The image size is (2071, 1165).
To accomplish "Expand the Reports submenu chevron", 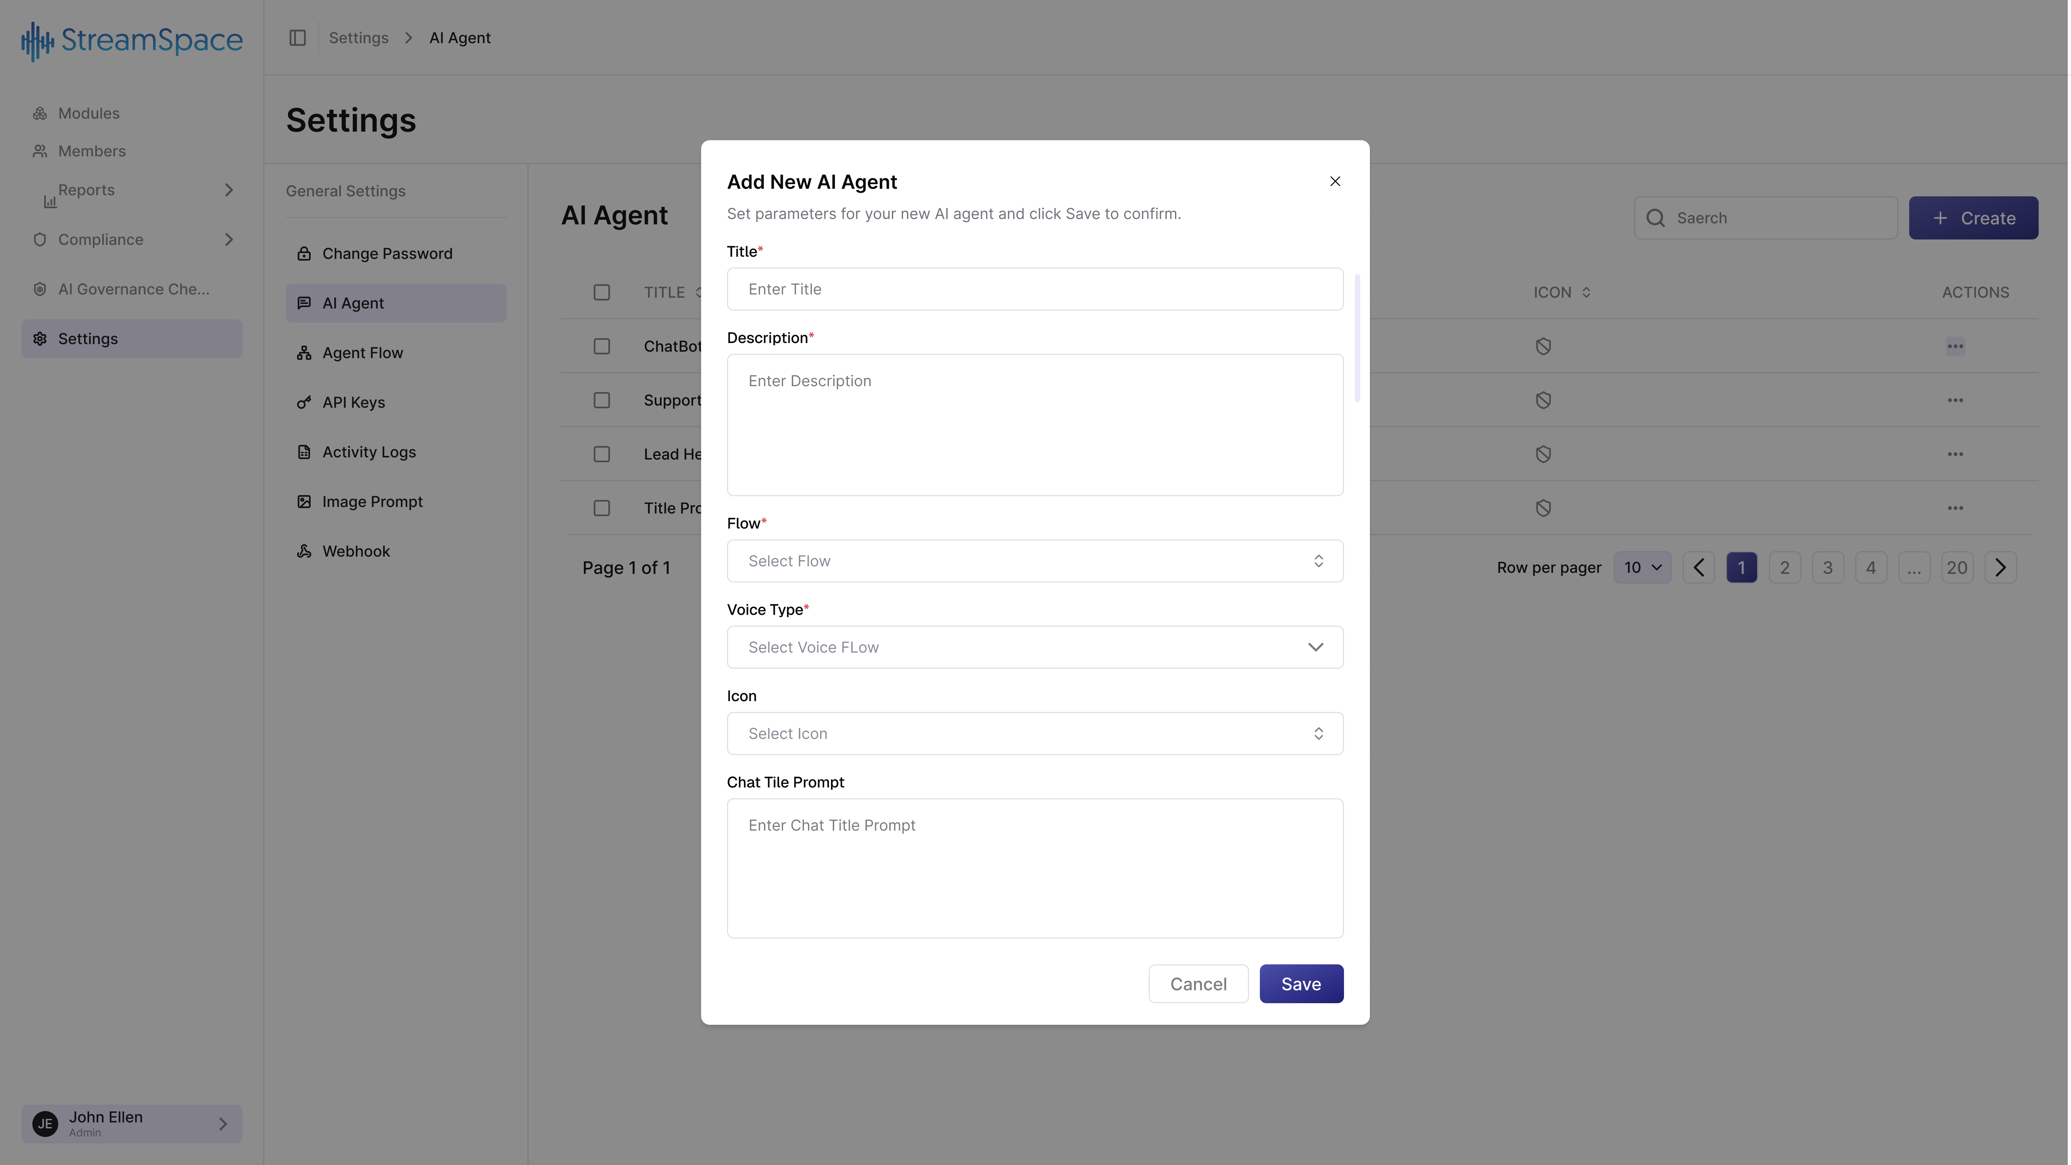I will (x=228, y=190).
